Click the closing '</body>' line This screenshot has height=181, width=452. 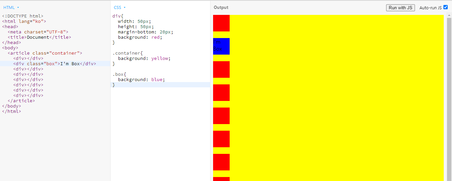click(12, 106)
